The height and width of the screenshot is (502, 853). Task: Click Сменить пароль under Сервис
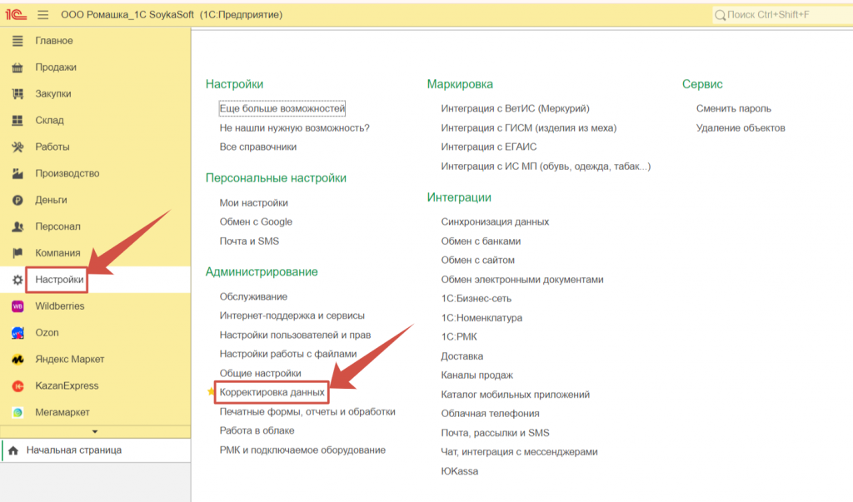[733, 109]
